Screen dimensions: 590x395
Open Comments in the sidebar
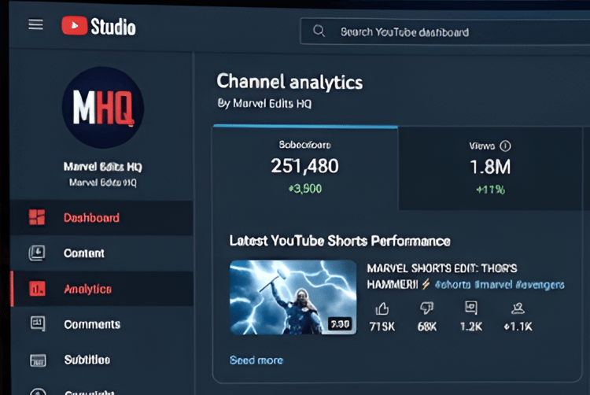(x=101, y=324)
